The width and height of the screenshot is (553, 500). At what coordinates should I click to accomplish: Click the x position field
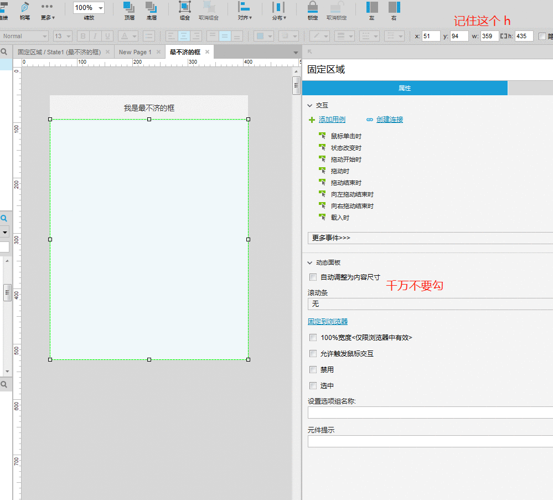tap(431, 36)
